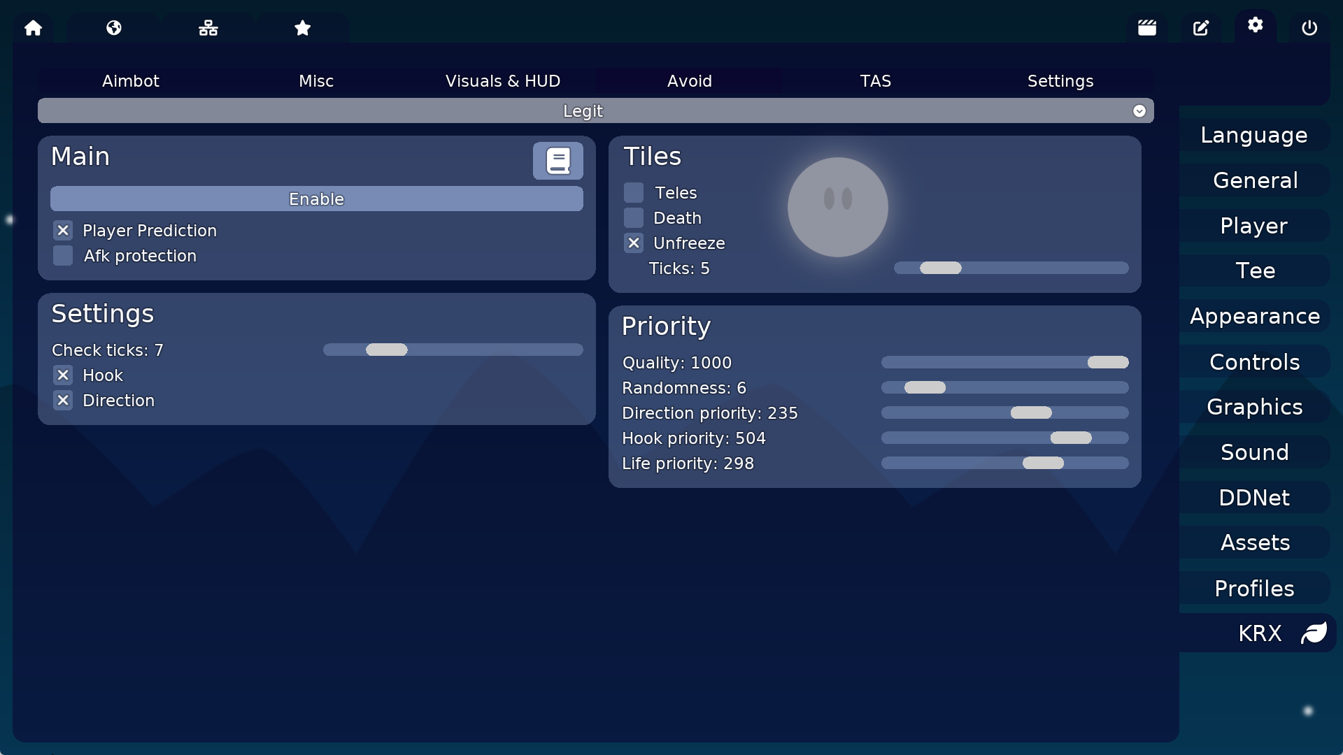The height and width of the screenshot is (755, 1343).
Task: Switch to the Visuals & HUD tab
Action: pos(502,81)
